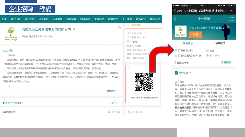The width and height of the screenshot is (245, 137).
Task: Open 生源信息 menu item
Action: pyautogui.click(x=99, y=19)
